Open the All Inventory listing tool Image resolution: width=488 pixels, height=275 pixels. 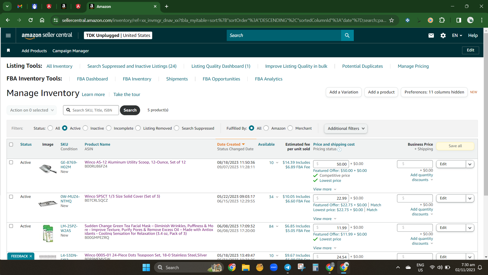point(59,66)
